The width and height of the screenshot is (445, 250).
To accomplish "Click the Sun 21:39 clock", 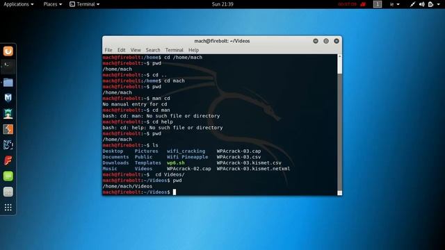I will (x=222, y=4).
